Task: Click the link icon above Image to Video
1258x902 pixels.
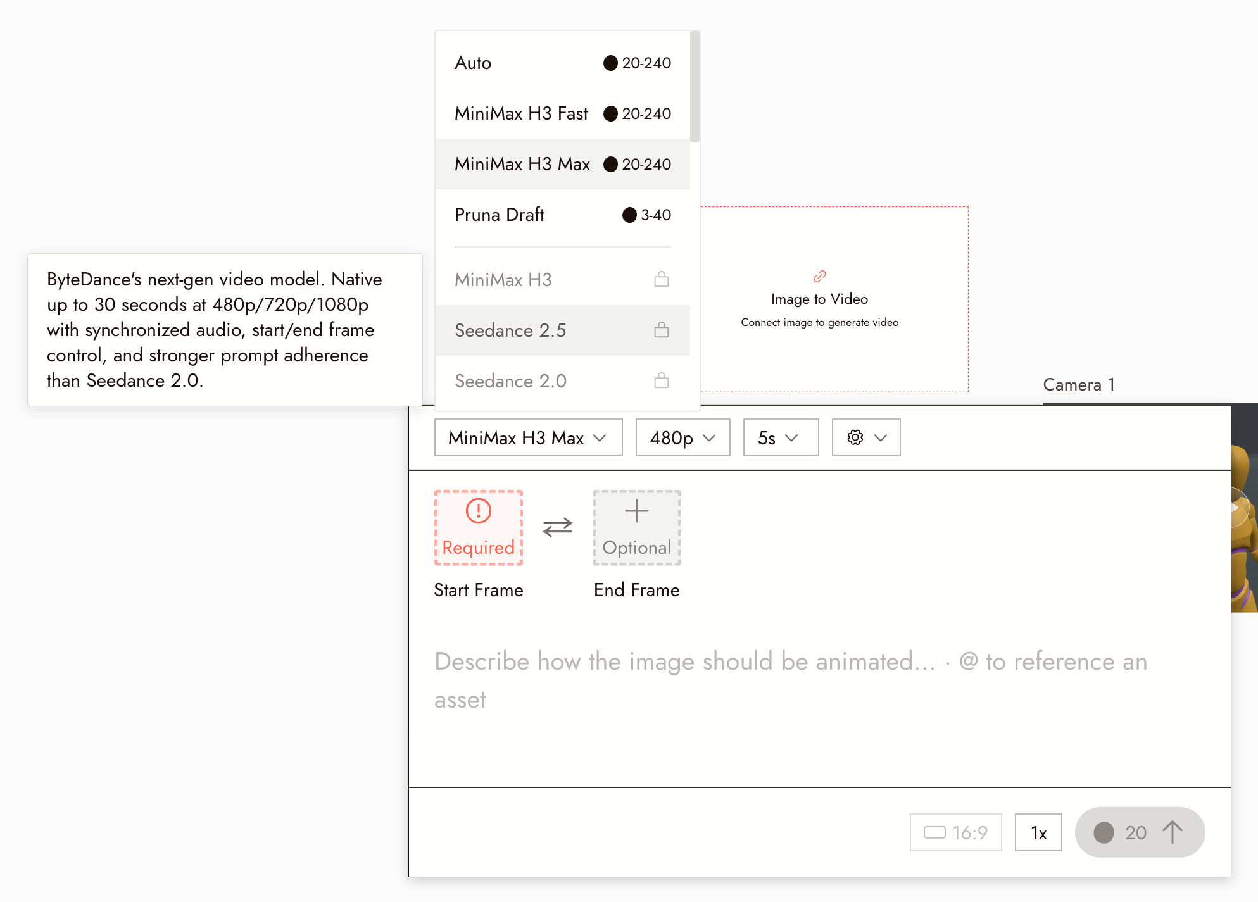Action: pos(819,276)
